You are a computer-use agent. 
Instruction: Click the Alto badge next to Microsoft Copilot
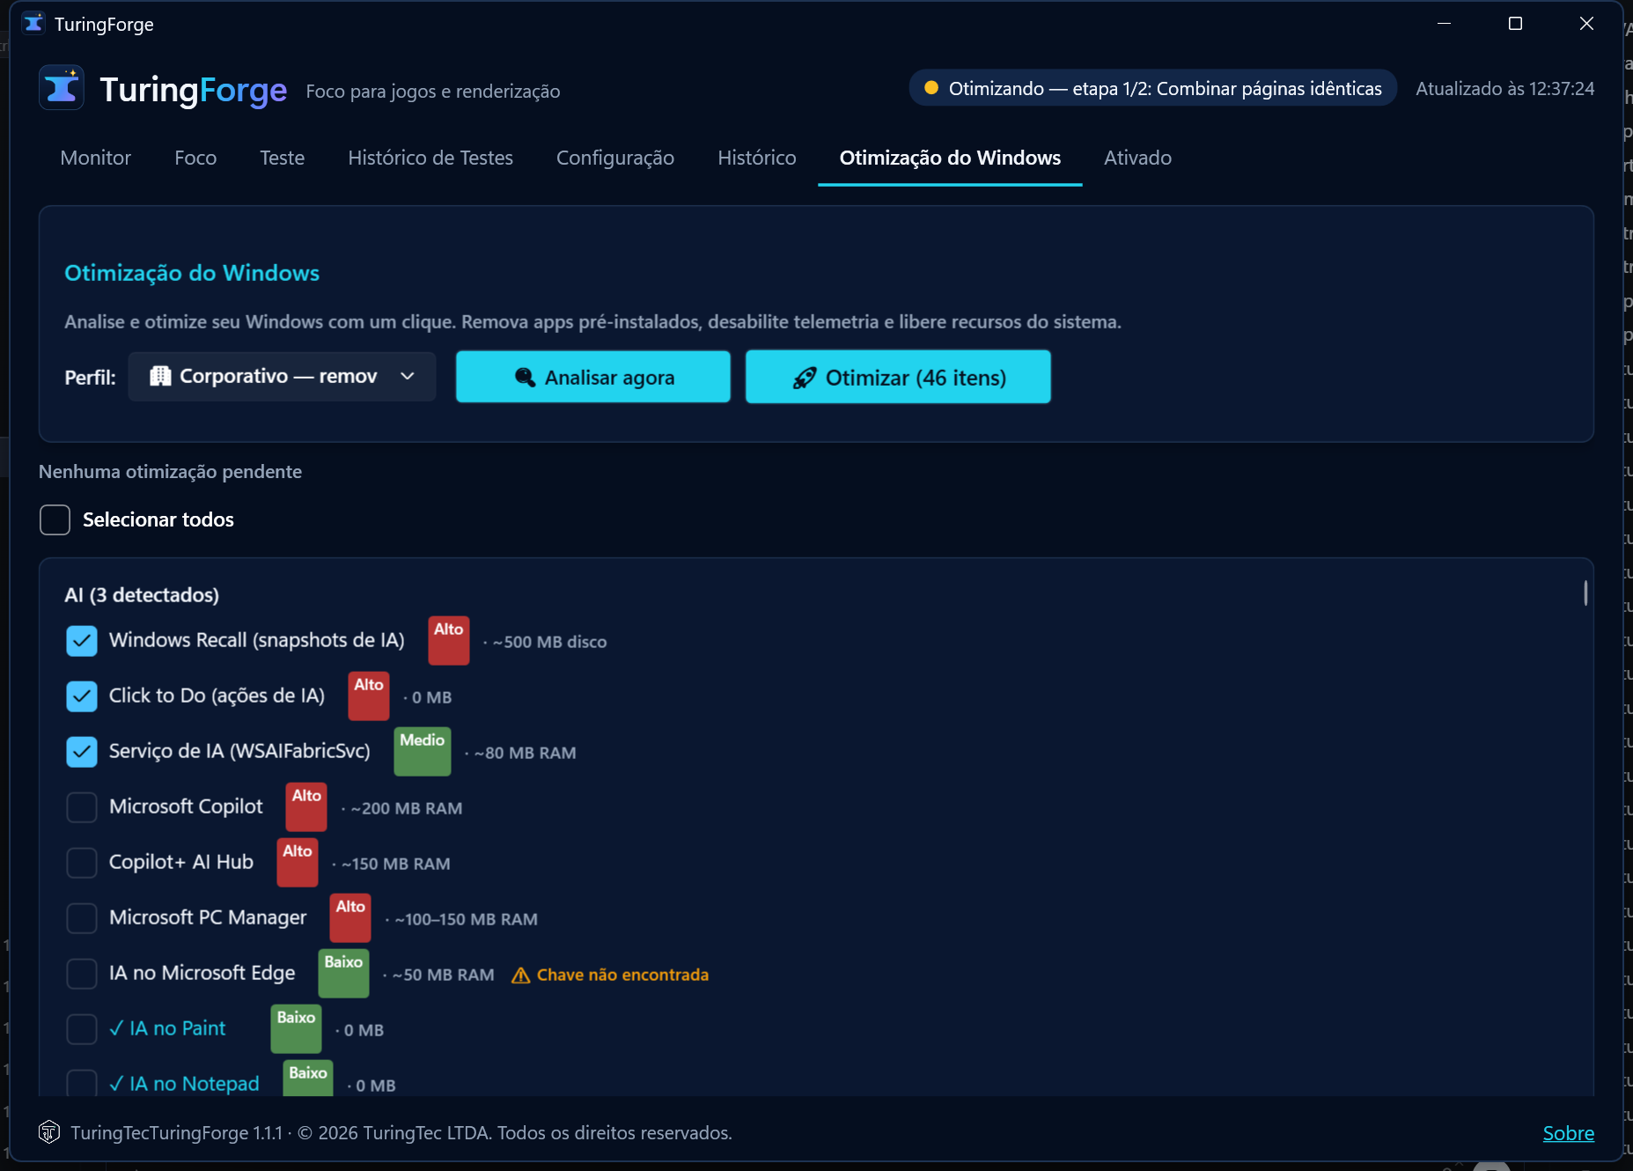click(306, 806)
